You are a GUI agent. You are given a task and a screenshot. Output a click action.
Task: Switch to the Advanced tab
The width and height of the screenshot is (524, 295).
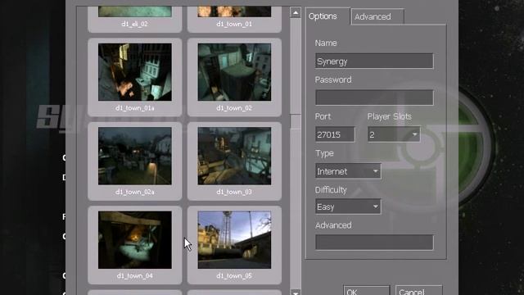tap(377, 16)
